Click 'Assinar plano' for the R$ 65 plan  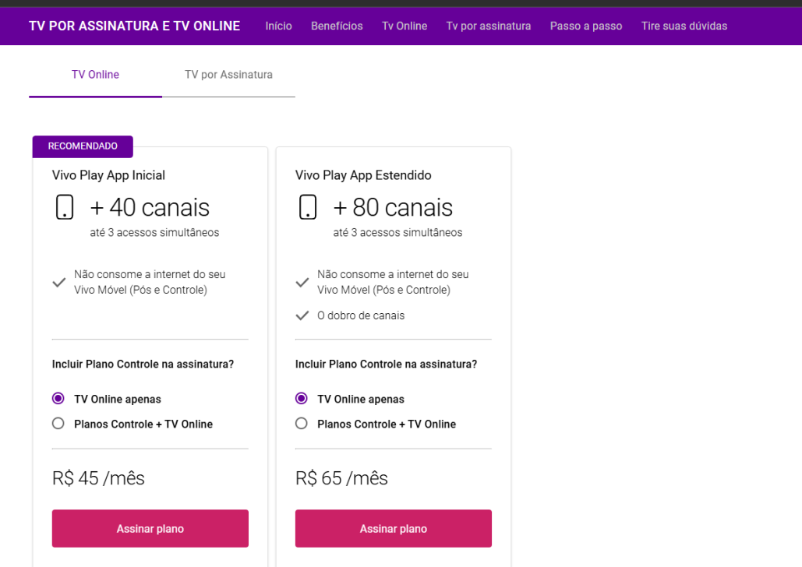(394, 529)
